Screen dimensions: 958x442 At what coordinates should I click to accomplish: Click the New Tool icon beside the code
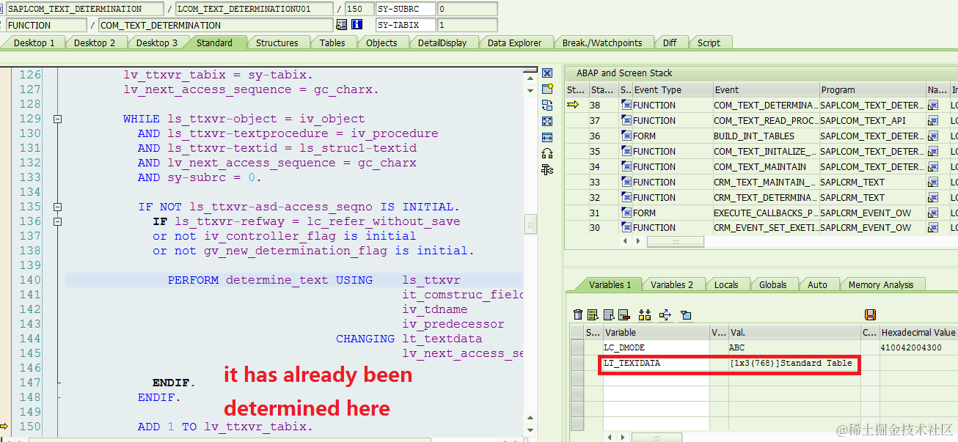pos(547,89)
